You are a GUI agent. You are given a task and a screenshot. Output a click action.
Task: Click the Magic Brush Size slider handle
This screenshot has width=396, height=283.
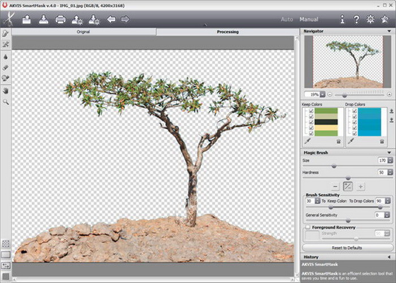tap(334, 166)
